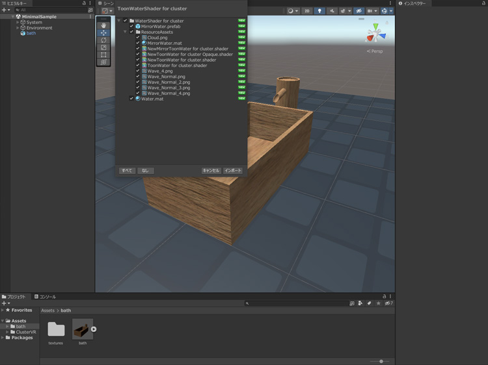Select the Scale tool
This screenshot has height=365, width=488.
(103, 47)
